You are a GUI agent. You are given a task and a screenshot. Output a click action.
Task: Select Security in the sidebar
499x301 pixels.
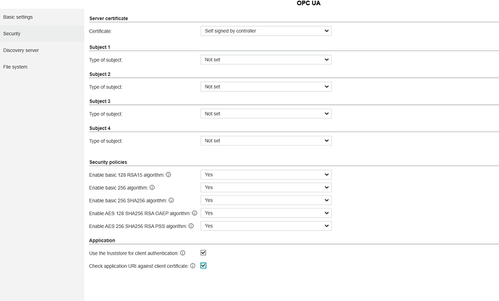click(12, 33)
